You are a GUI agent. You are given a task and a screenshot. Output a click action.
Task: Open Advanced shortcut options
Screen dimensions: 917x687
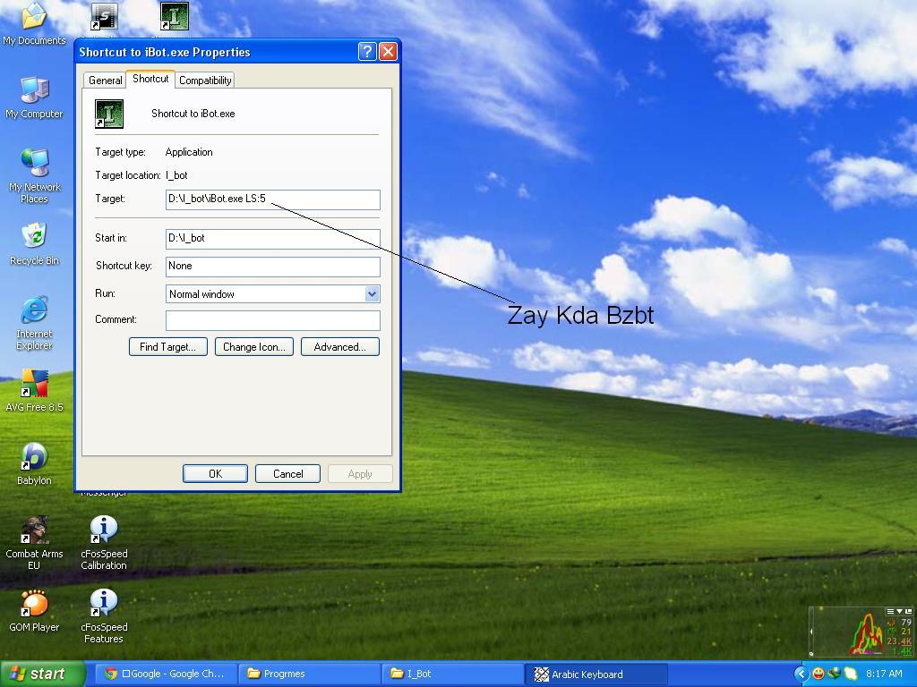[x=339, y=346]
